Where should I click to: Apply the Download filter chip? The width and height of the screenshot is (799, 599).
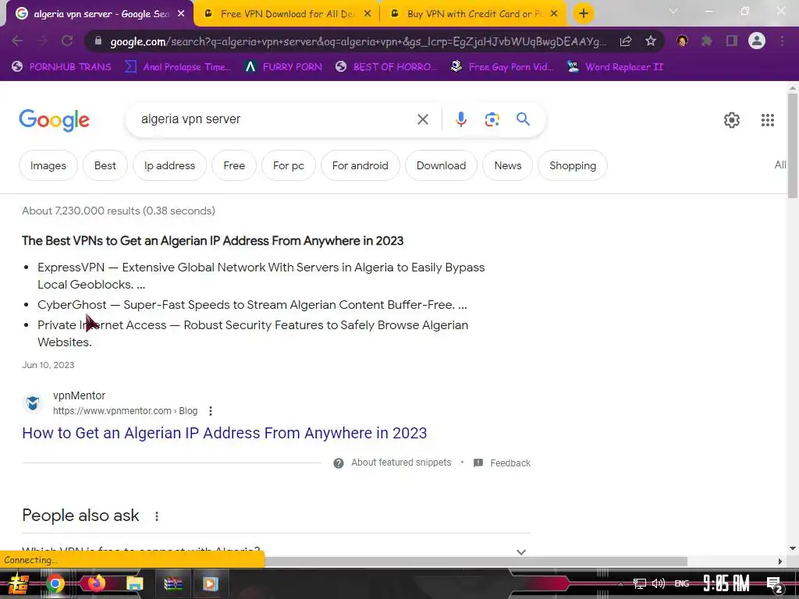442,165
